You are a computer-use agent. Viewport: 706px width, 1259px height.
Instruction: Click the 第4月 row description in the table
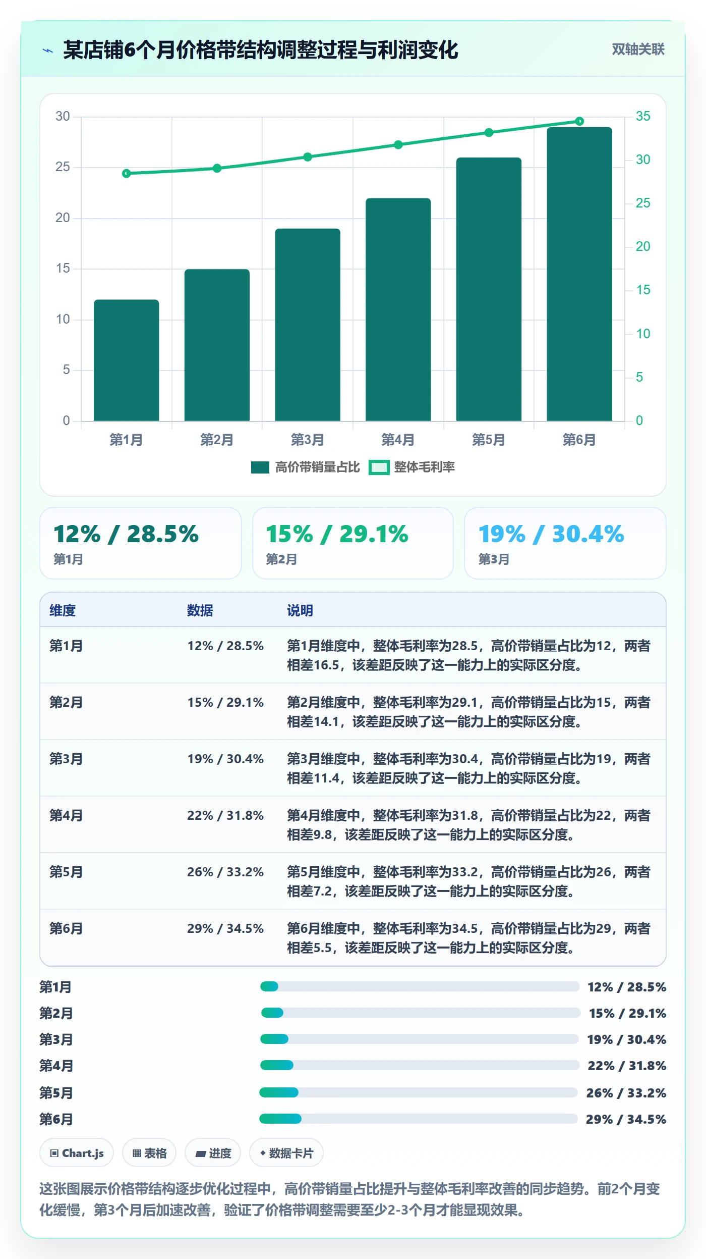tap(469, 825)
